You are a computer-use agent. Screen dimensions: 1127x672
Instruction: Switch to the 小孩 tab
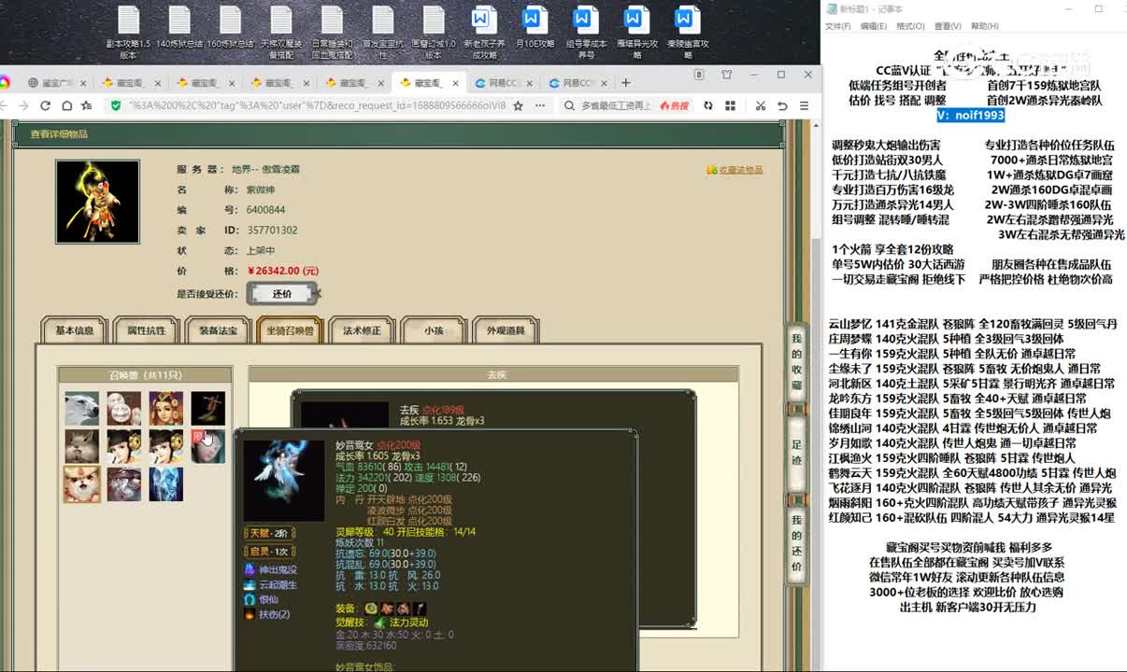click(434, 330)
